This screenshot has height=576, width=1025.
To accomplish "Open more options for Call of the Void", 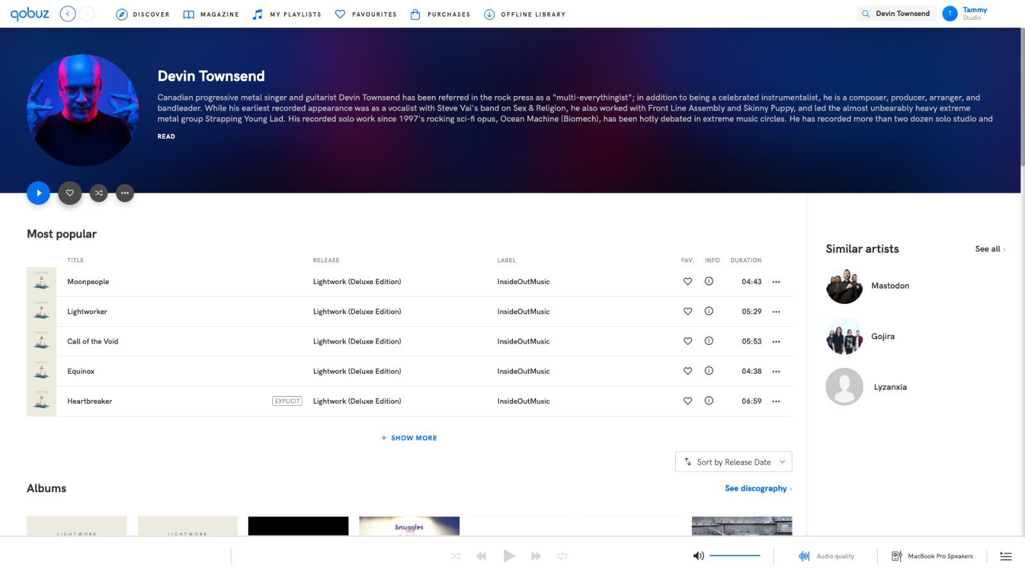I will click(x=776, y=341).
